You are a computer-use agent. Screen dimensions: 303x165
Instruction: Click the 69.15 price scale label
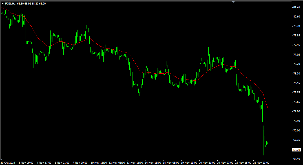click(297, 140)
